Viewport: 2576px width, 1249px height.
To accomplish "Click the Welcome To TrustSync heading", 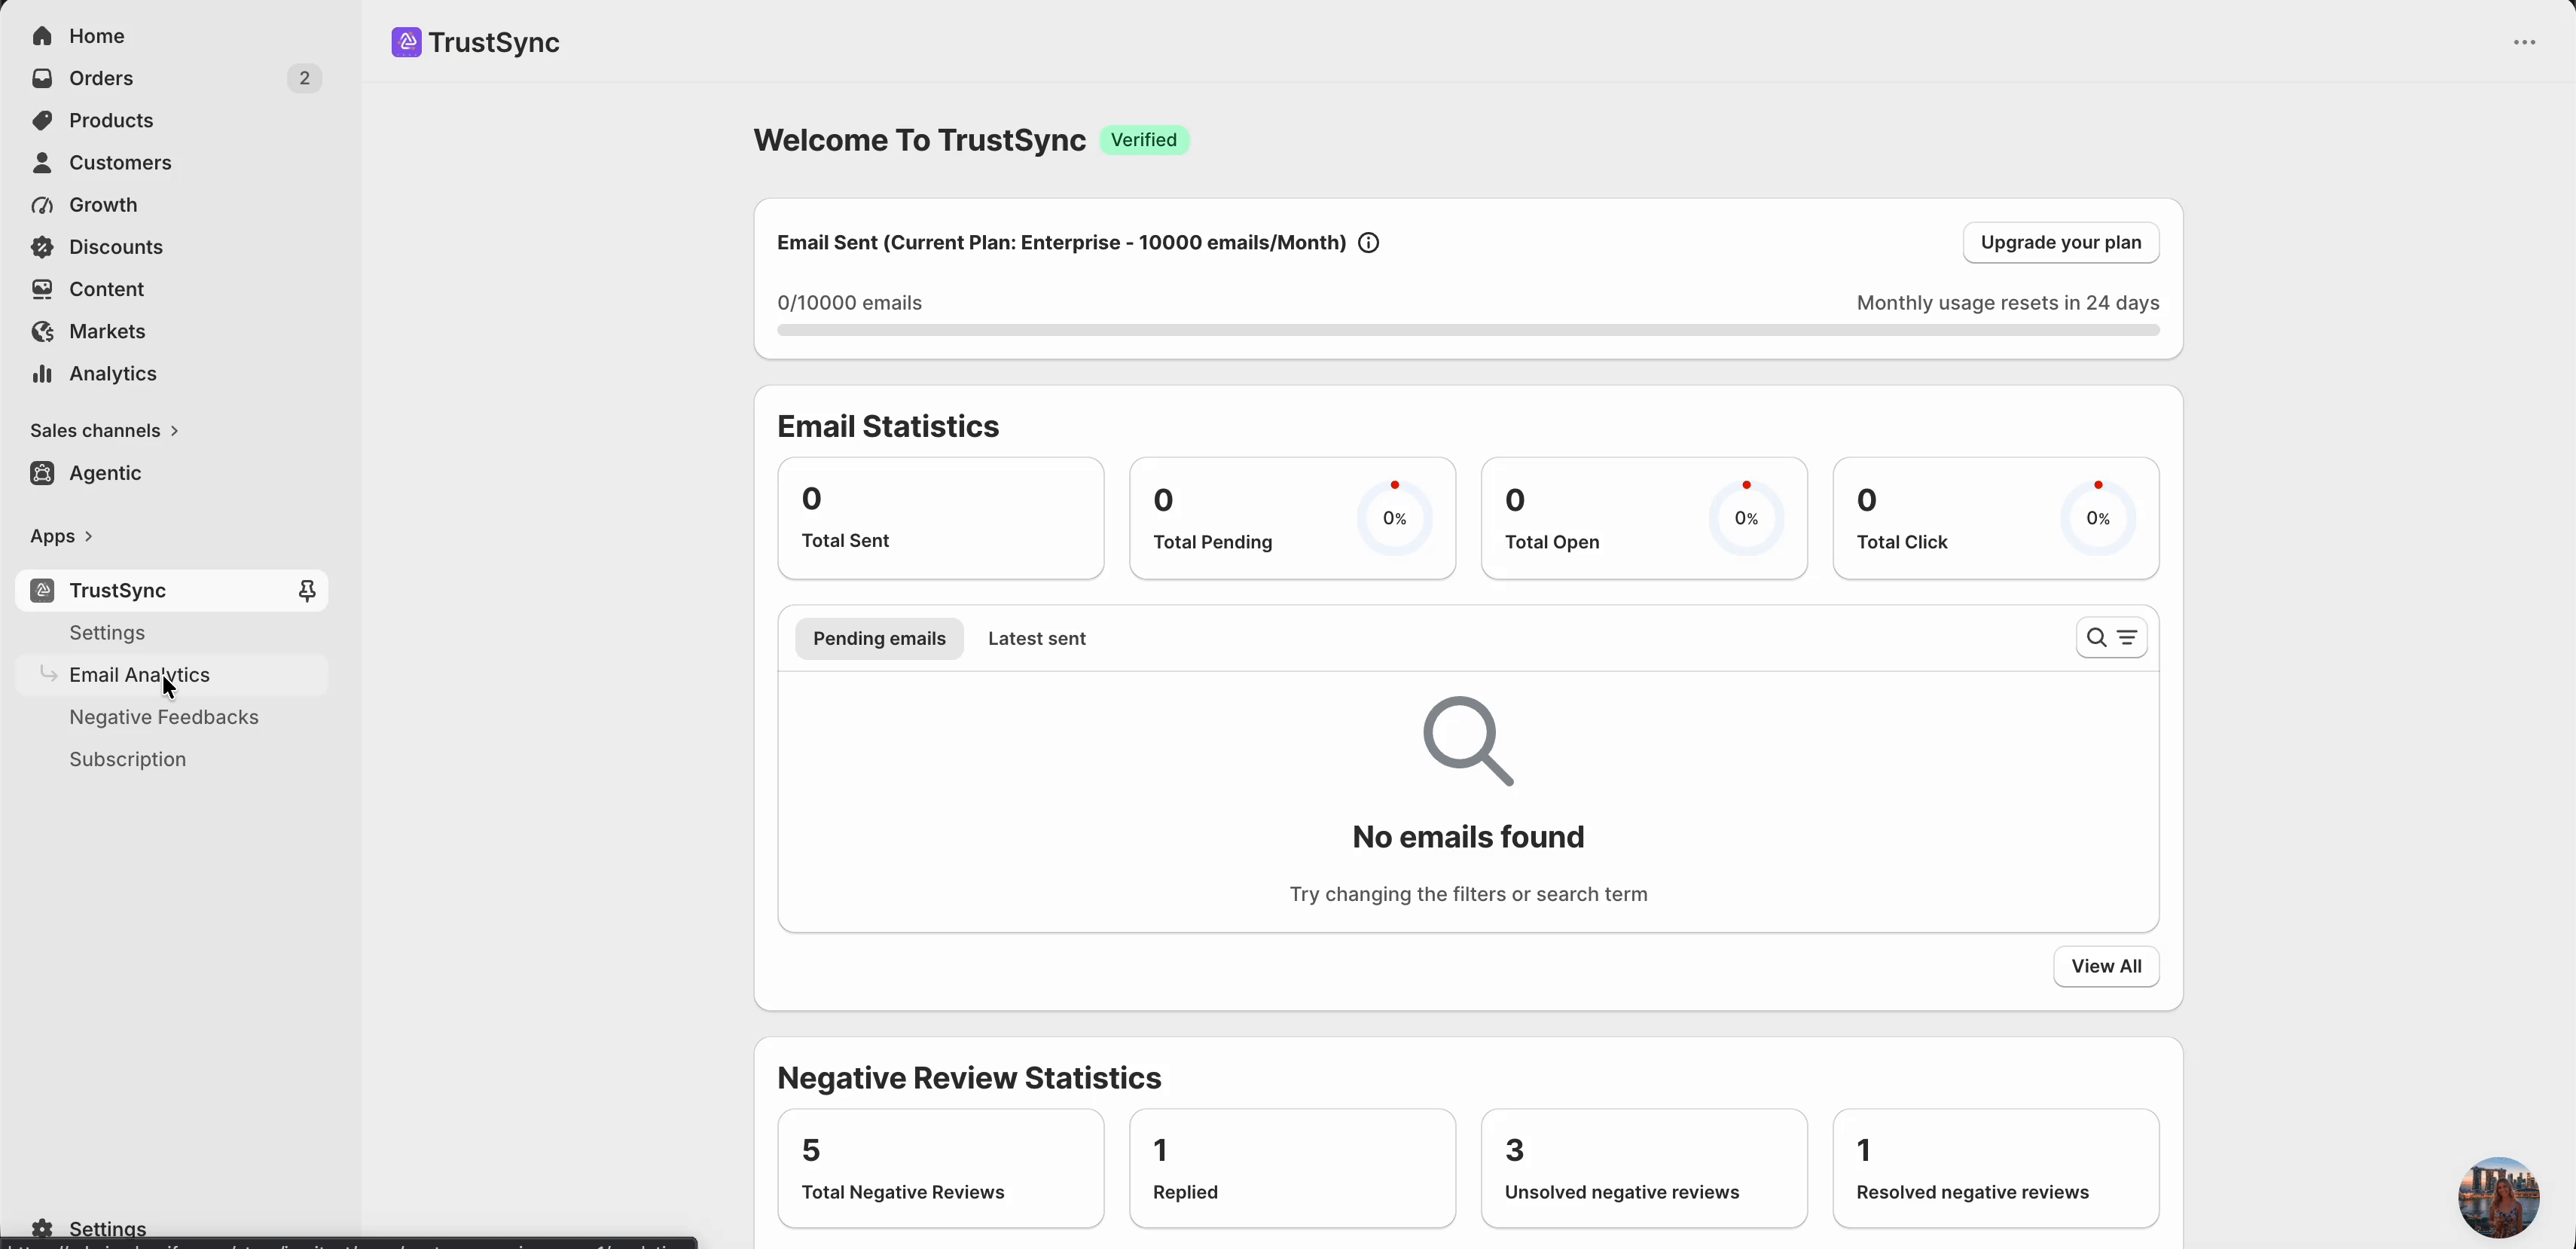I will 919,140.
